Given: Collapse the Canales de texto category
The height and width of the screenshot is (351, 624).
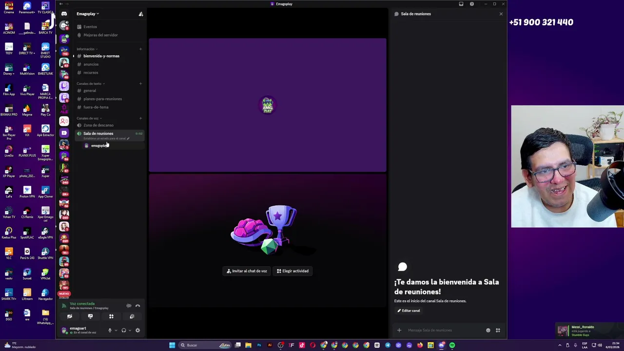Looking at the screenshot, I should [90, 83].
